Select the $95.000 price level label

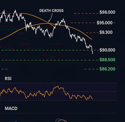coord(105,23)
